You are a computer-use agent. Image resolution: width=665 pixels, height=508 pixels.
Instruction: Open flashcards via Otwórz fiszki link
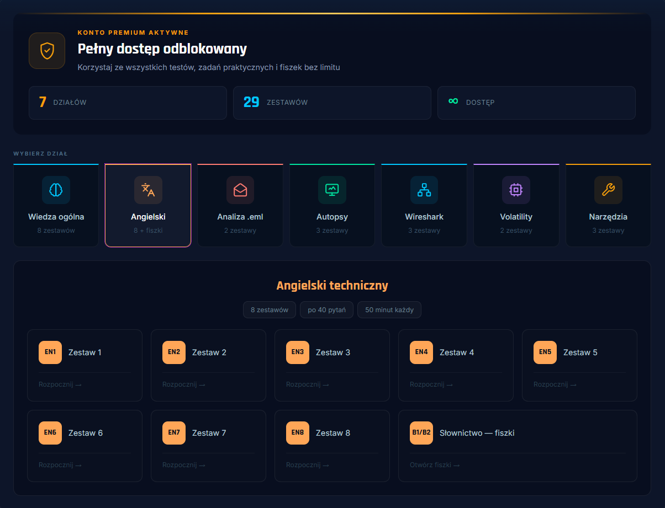tap(435, 465)
